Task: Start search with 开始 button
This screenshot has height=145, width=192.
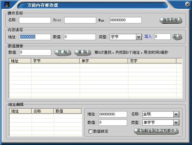Action: tap(62, 52)
